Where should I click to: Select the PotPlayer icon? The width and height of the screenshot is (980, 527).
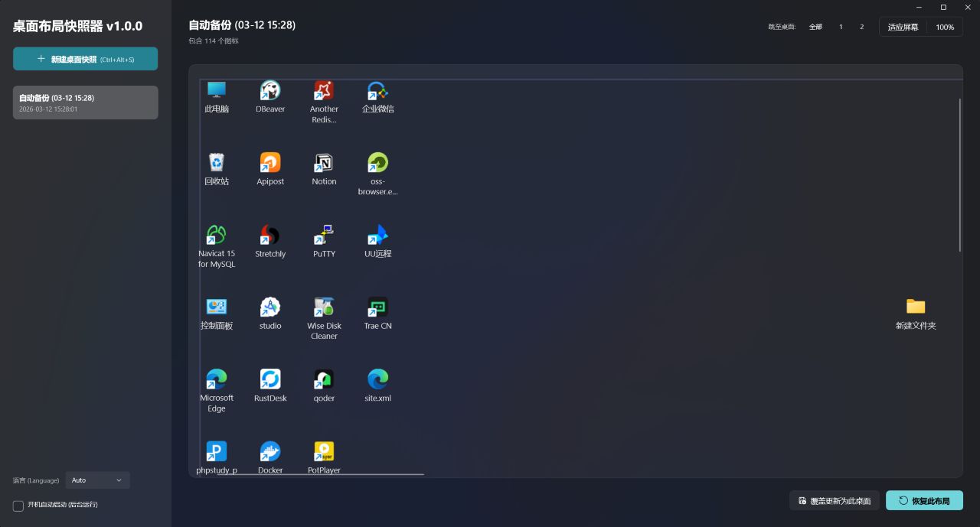(x=324, y=451)
